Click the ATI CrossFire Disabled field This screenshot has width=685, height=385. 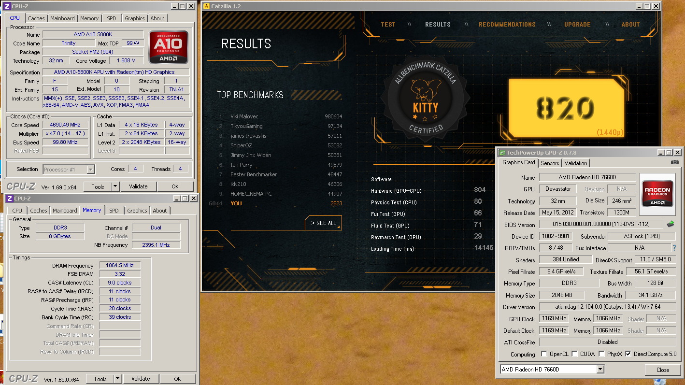(607, 342)
